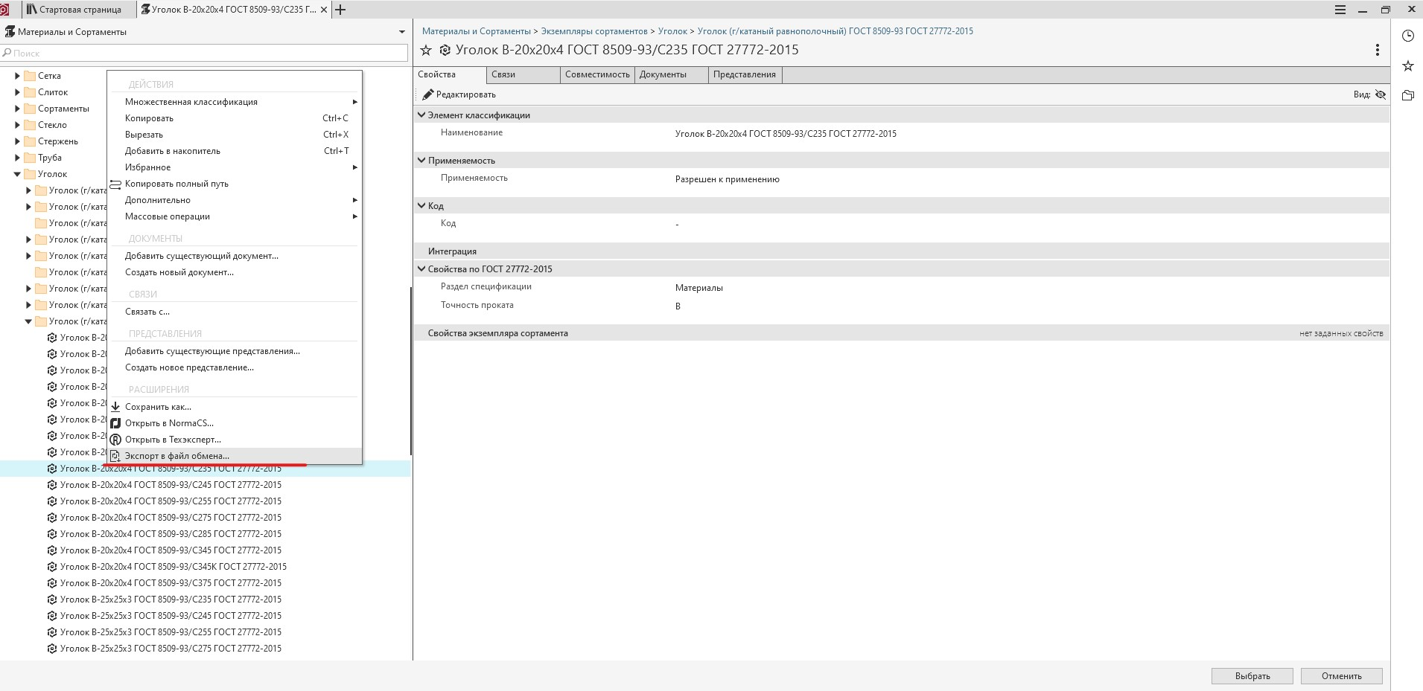1423x691 pixels.
Task: Follow Экземпляры сортаментов breadcrumb link
Action: click(x=594, y=31)
